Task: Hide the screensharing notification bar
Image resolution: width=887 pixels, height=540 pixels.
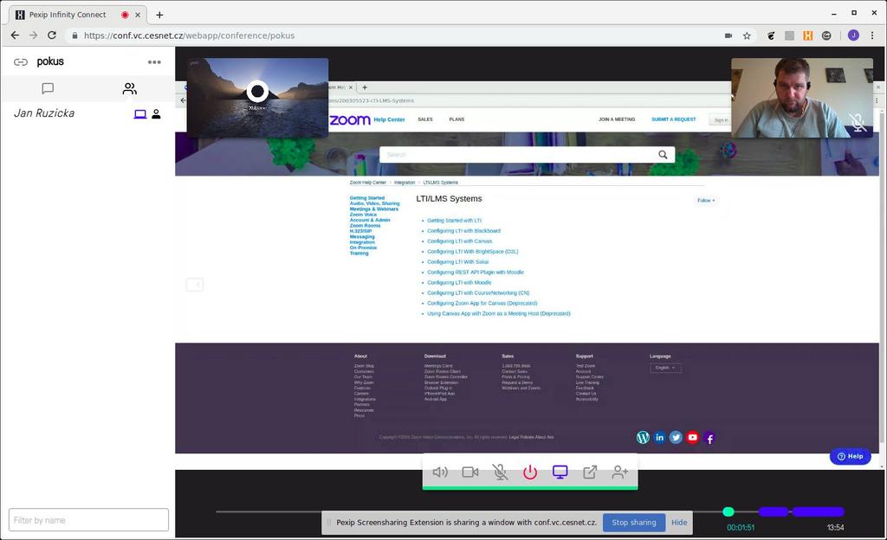Action: [x=679, y=523]
